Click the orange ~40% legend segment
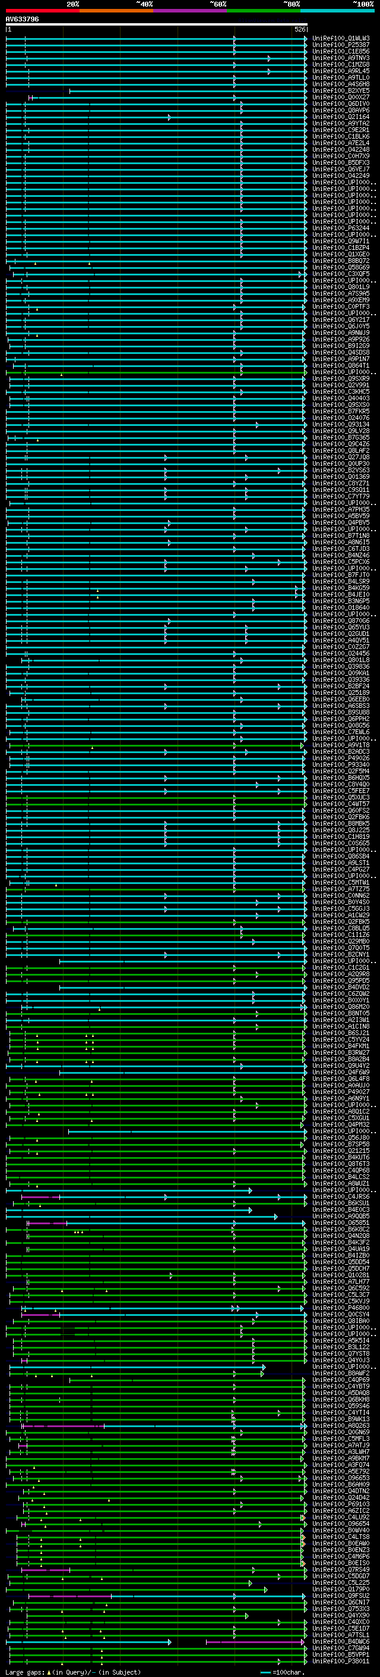Screen dimensions: 380x1677 point(116,11)
